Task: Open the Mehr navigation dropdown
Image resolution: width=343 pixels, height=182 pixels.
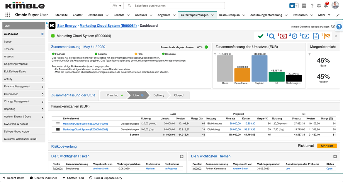Action: [324, 15]
